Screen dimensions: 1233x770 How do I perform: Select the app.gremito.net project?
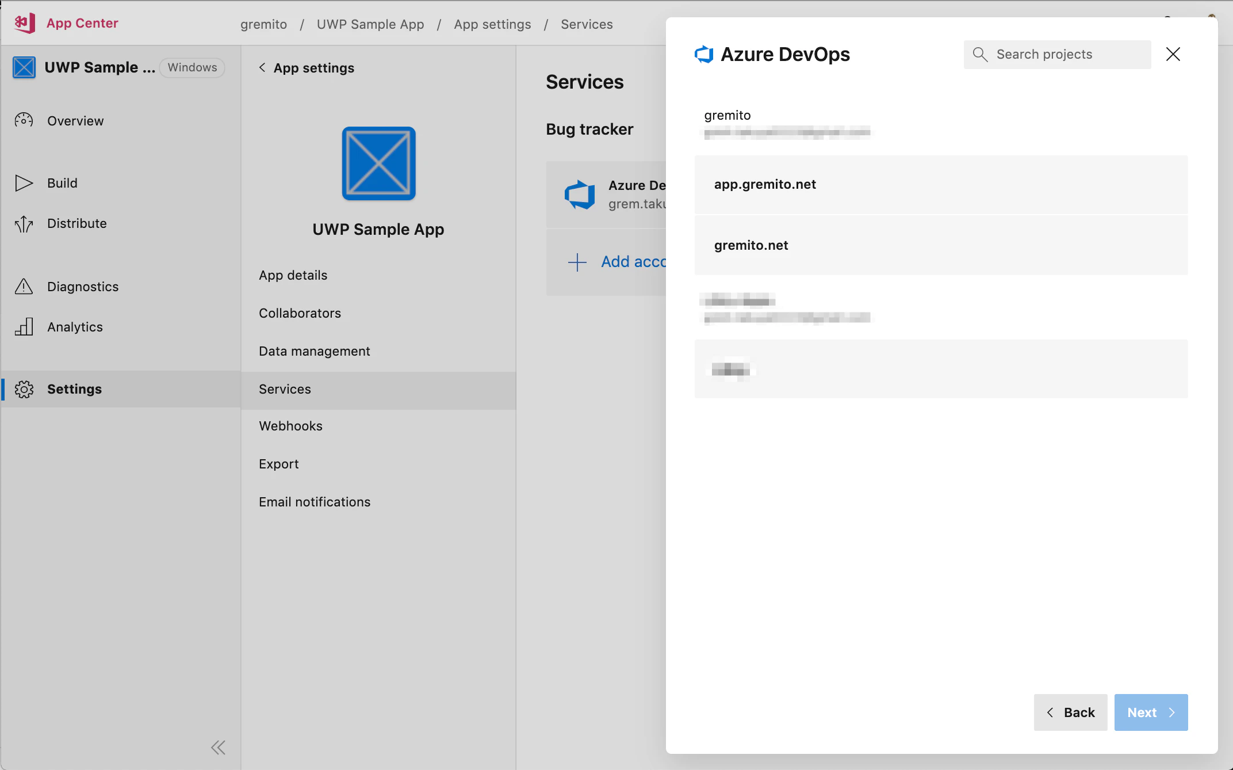[941, 185]
